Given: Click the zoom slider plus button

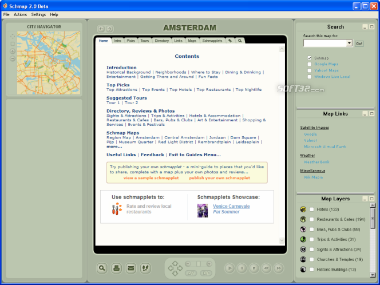Looking at the screenshot, I should coord(209,264).
